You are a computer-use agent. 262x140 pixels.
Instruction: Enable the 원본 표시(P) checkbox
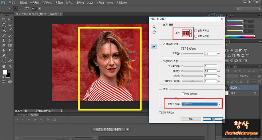point(196,36)
